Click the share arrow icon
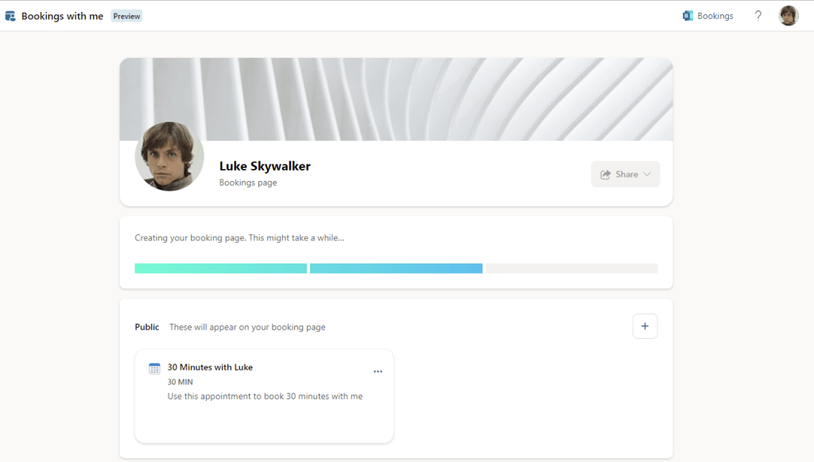Viewport: 814px width, 462px height. pyautogui.click(x=606, y=175)
